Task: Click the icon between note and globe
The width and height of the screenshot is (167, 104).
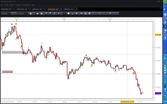Action: (72, 14)
